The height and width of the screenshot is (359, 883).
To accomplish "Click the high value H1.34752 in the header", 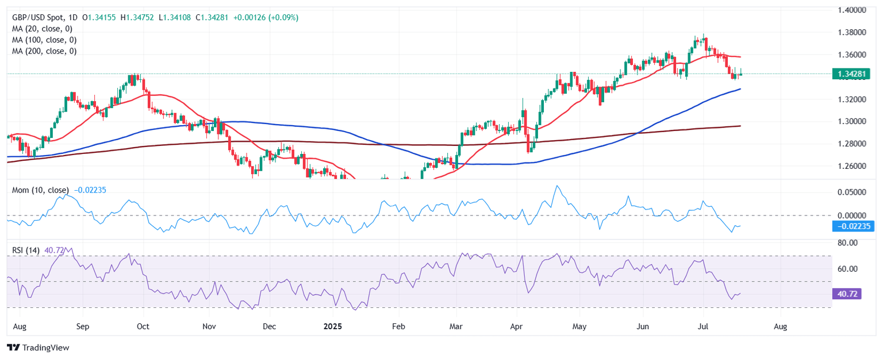I will (x=137, y=18).
